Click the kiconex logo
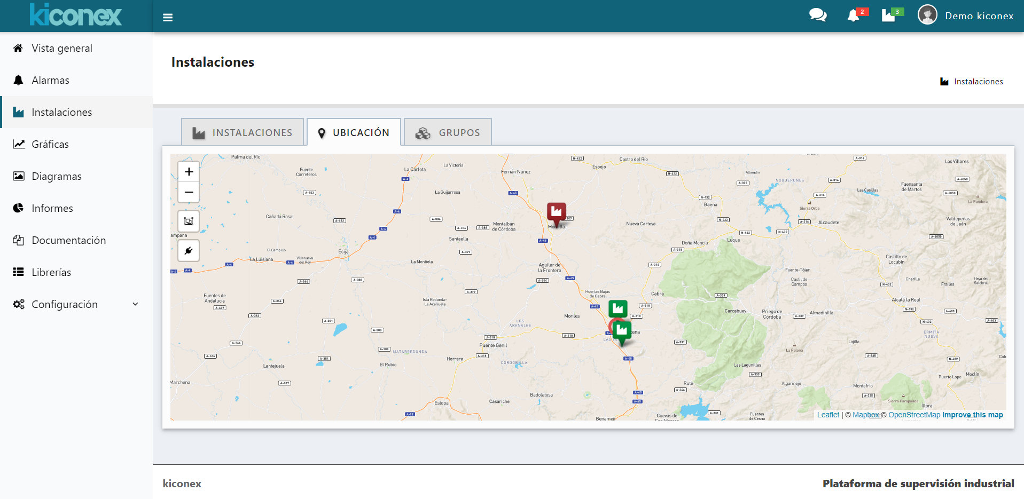 pos(76,15)
